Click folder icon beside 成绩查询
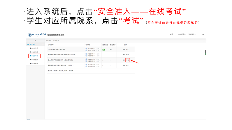This screenshot has height=130, width=232. click(31, 60)
